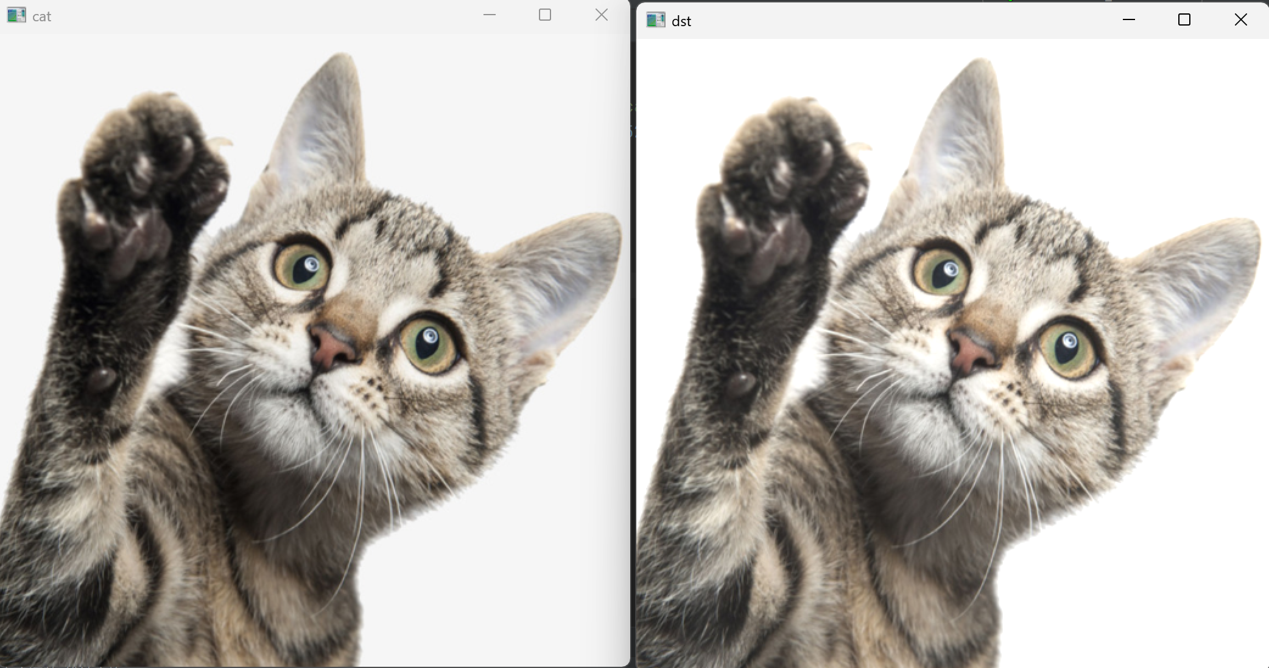Click the cat window's title bar icon
The height and width of the screenshot is (668, 1269).
tap(16, 15)
